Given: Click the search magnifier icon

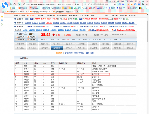Looking at the screenshot, I should 115,4.
